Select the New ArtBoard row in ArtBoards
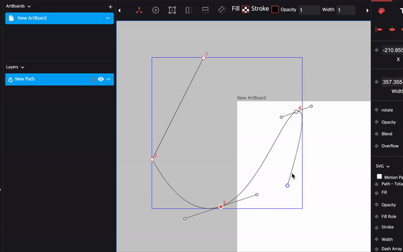 tap(59, 18)
